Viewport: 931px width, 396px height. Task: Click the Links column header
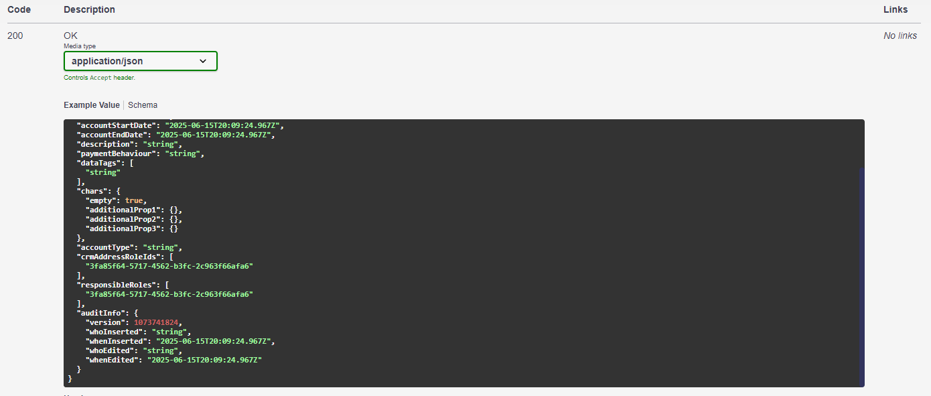pos(896,9)
